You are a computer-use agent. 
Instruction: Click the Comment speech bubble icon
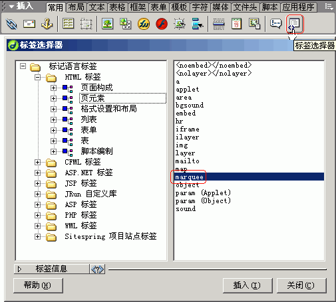click(275, 23)
